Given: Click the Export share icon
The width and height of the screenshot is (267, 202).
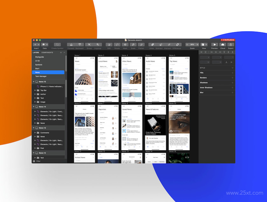Looking at the screenshot, I should (231, 45).
